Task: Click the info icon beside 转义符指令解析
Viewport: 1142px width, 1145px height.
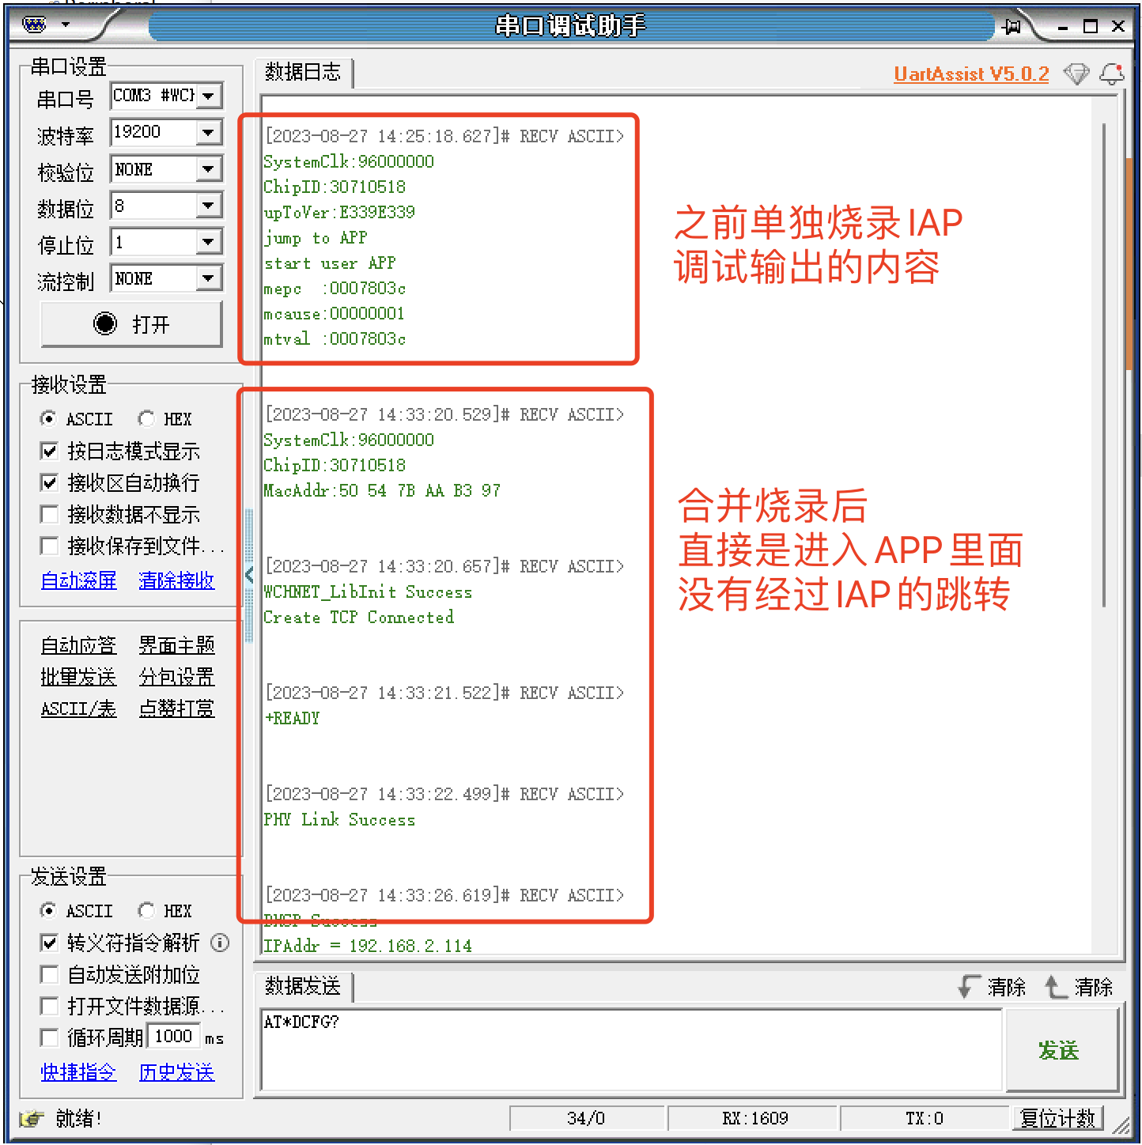Action: point(220,943)
